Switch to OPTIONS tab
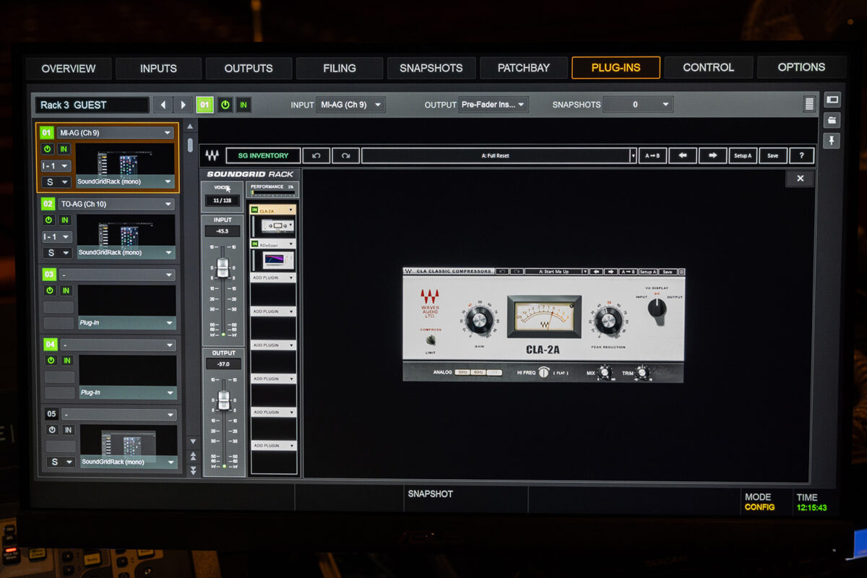867x578 pixels. tap(801, 67)
